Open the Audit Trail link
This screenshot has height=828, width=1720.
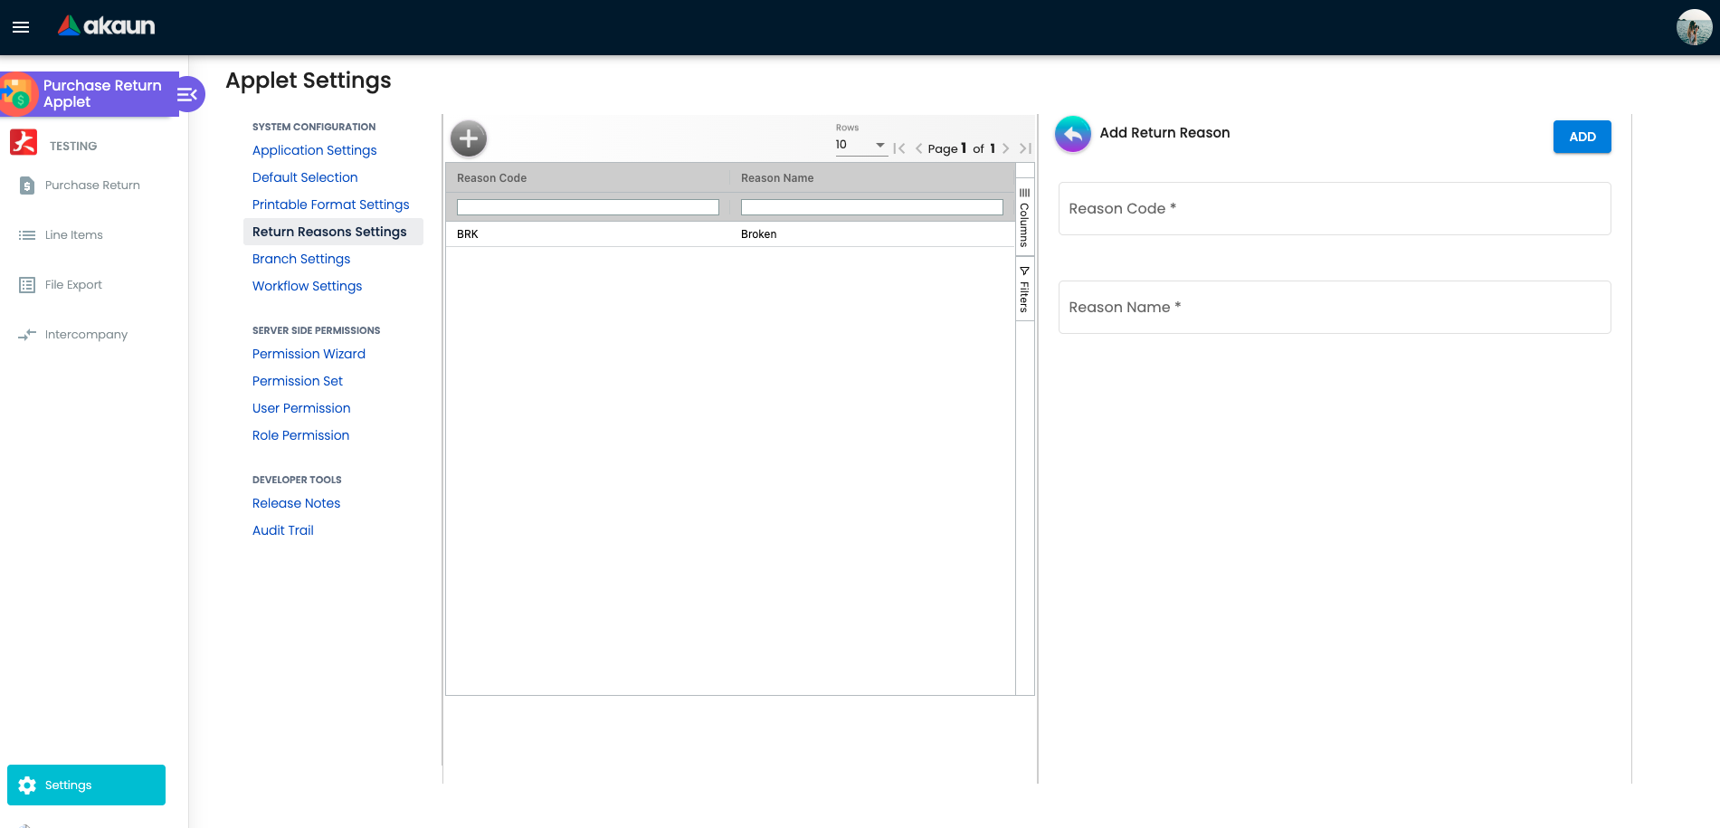point(282,530)
